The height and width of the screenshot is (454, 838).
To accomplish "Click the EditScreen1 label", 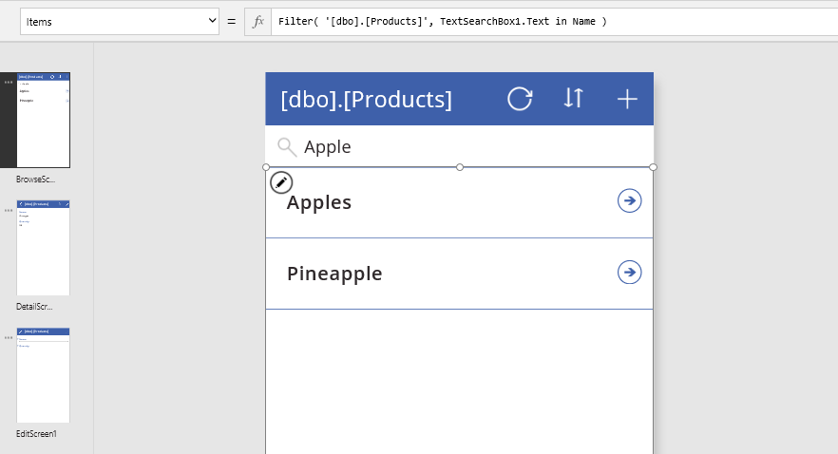I will click(36, 434).
